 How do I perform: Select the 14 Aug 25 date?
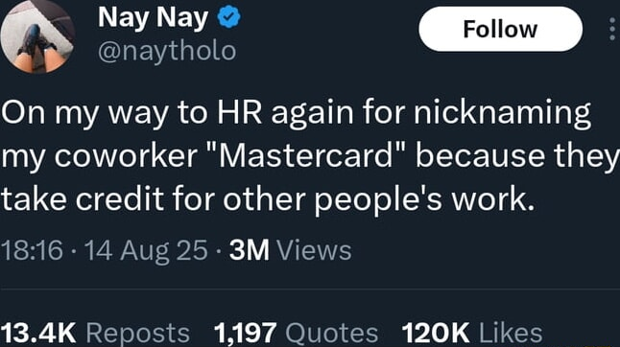click(x=146, y=251)
